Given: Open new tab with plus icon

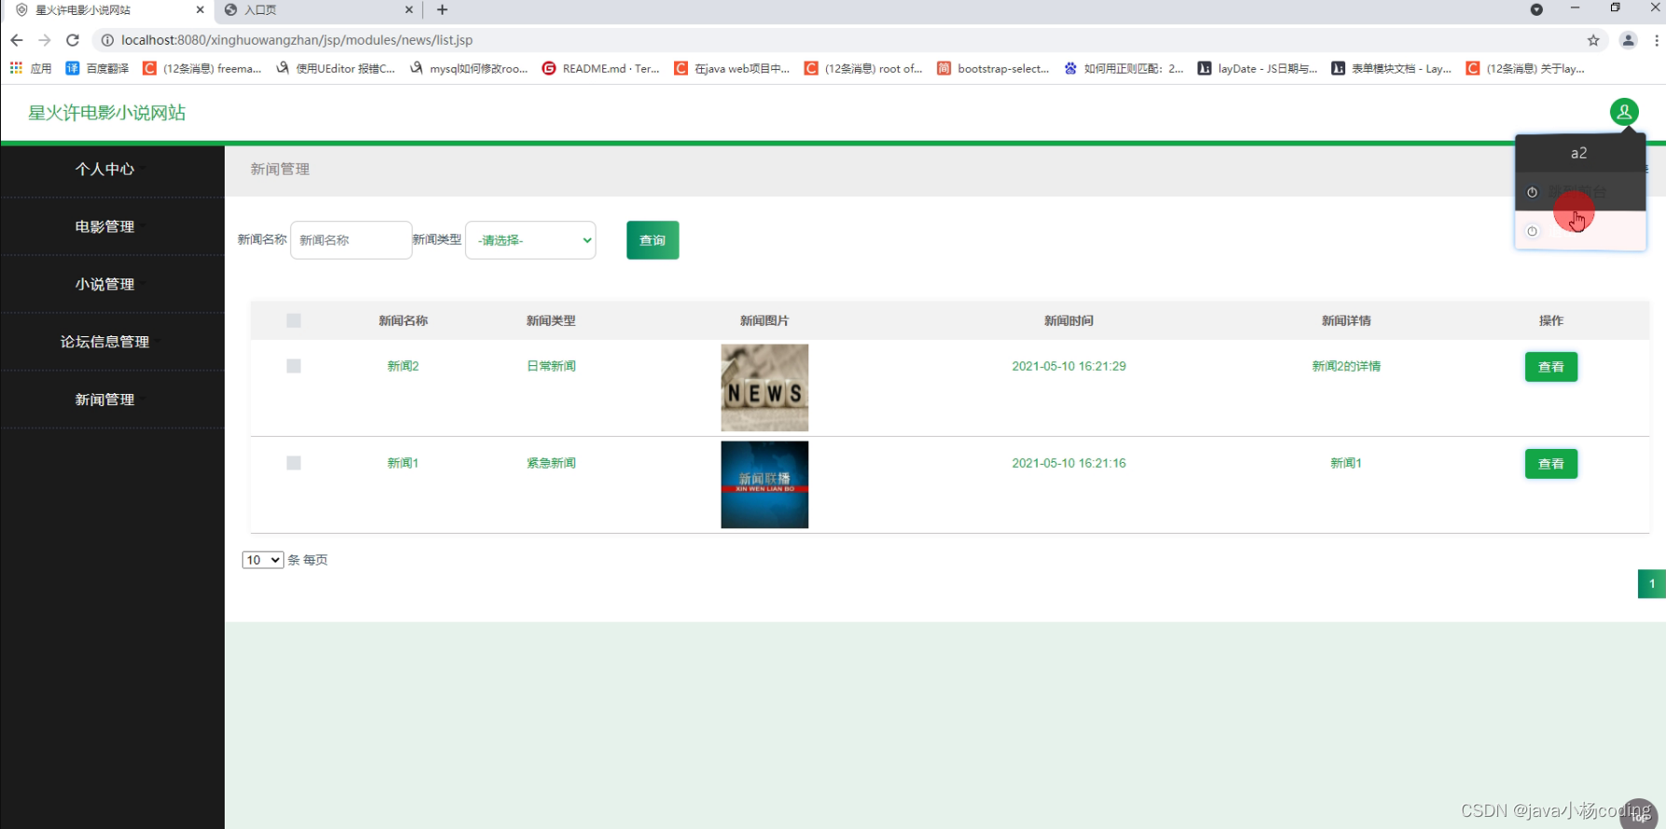Looking at the screenshot, I should pos(442,10).
